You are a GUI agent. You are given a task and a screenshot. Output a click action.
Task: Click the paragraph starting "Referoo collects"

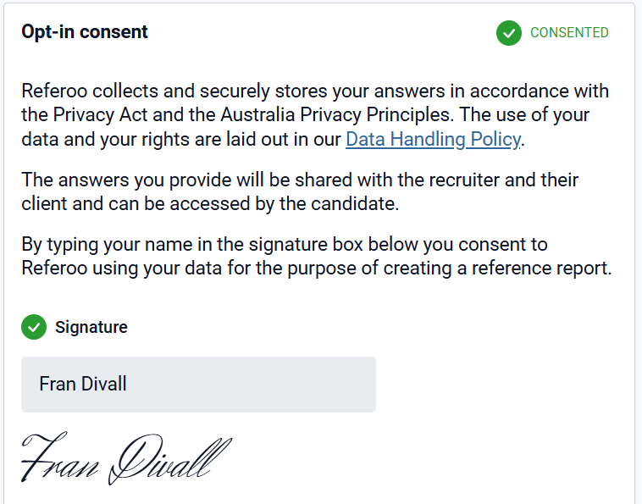click(315, 115)
